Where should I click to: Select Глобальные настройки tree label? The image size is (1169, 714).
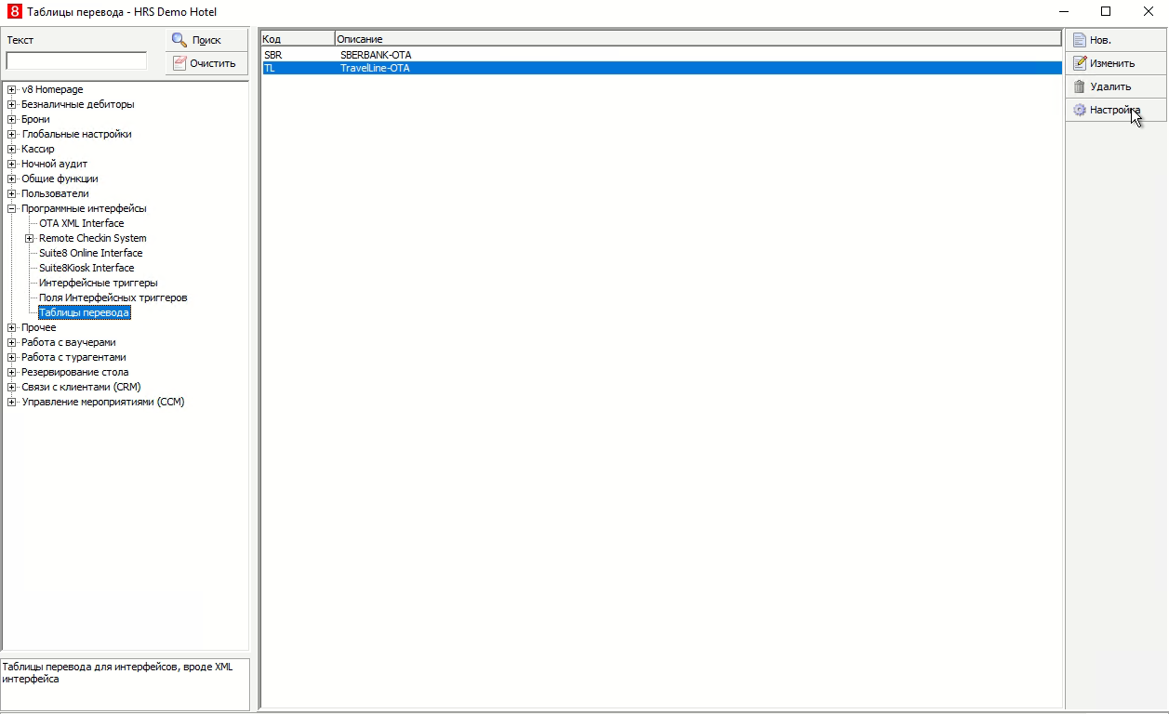coord(76,134)
